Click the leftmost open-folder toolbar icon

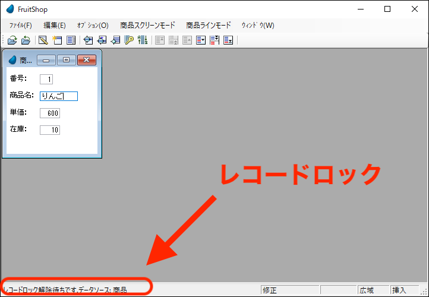[x=12, y=40]
